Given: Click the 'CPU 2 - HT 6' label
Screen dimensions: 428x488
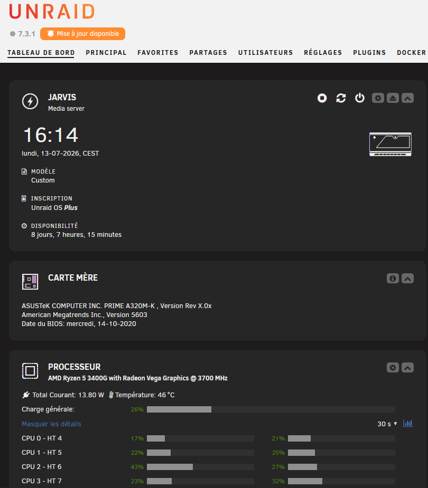Looking at the screenshot, I should coord(41,467).
